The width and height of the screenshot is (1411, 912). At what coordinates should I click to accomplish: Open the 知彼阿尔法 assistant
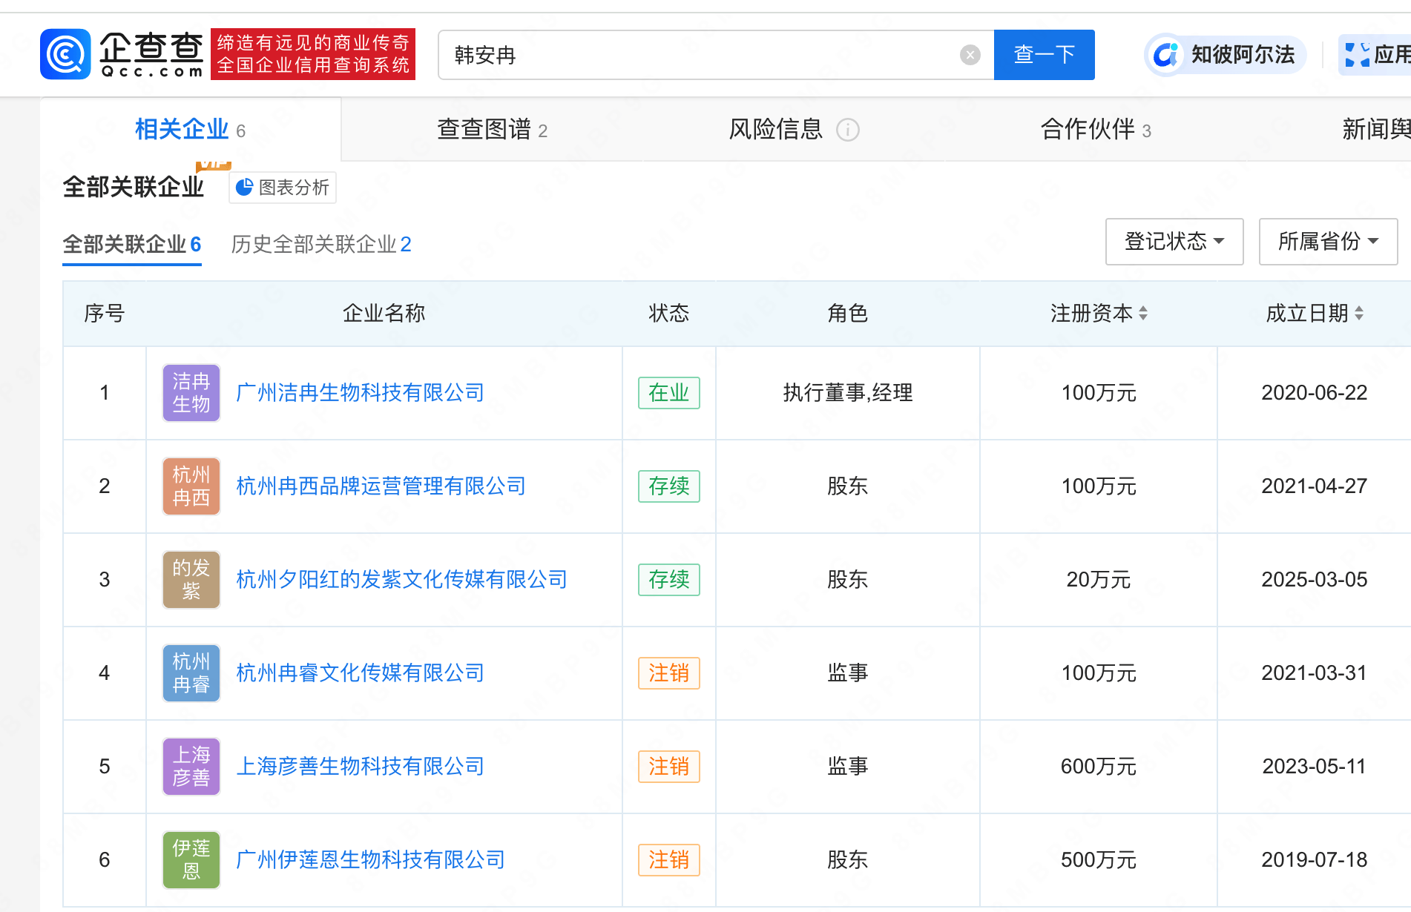click(1226, 55)
